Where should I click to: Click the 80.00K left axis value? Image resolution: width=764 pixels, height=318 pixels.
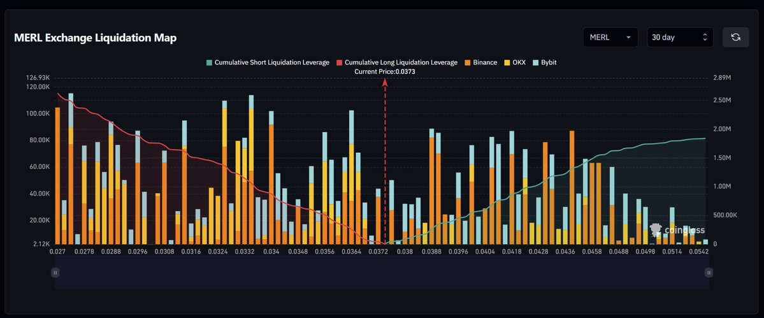40,140
